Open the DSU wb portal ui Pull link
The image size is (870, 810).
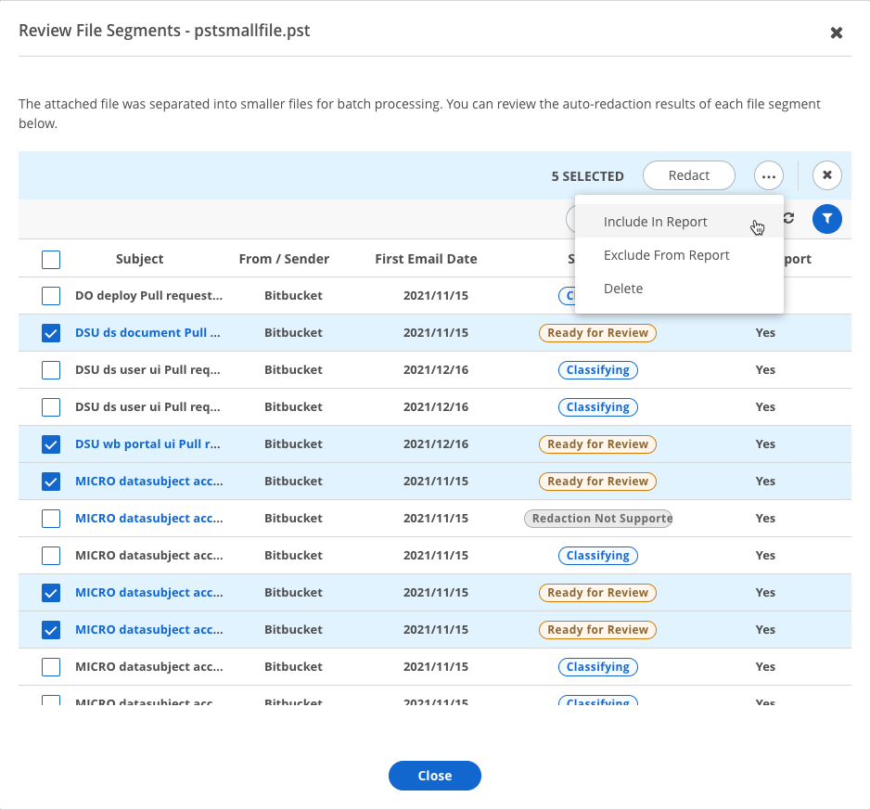(147, 444)
